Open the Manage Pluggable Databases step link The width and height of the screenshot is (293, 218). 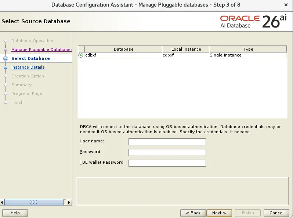pyautogui.click(x=41, y=50)
